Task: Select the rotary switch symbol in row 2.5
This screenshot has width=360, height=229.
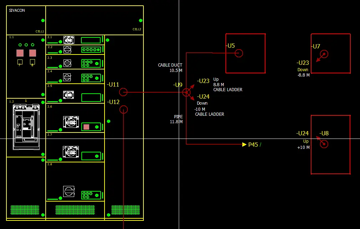Action: [69, 94]
